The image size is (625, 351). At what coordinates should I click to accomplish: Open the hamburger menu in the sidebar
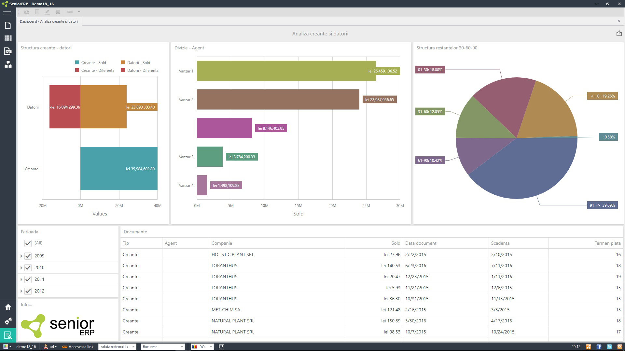tap(7, 13)
